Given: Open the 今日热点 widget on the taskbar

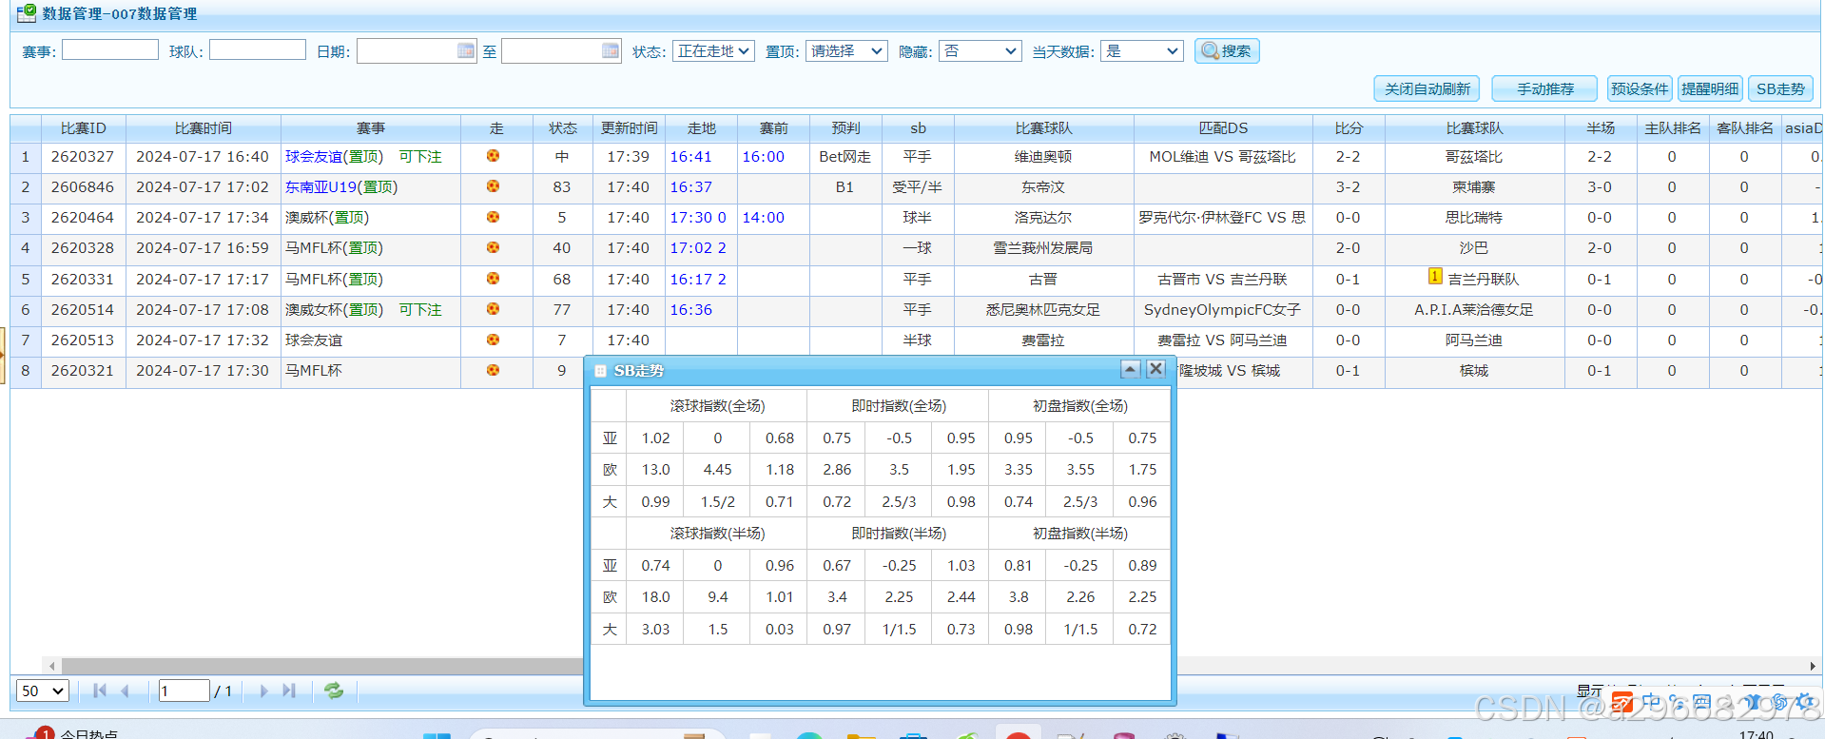Looking at the screenshot, I should pos(73,732).
